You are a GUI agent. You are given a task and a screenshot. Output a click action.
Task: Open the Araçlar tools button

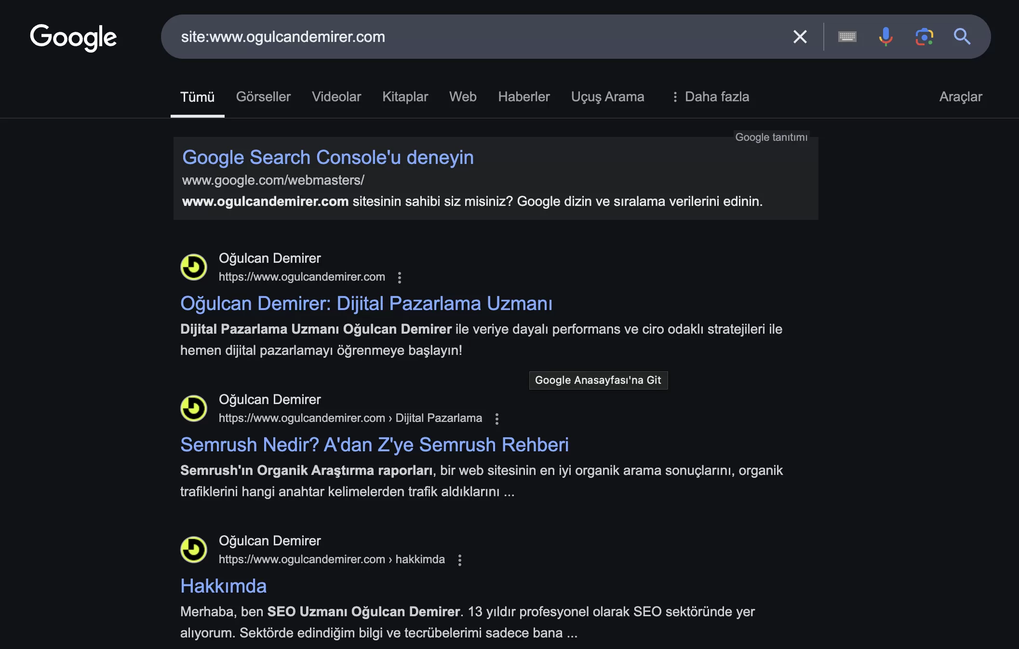click(x=961, y=97)
